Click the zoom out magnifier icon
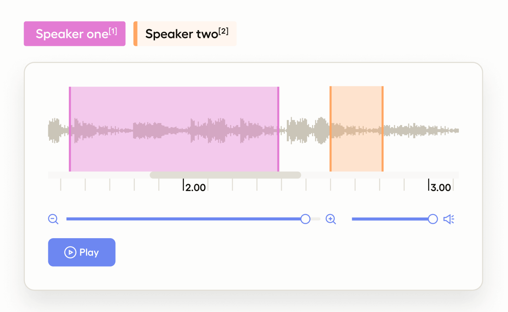The image size is (508, 312). pos(53,219)
